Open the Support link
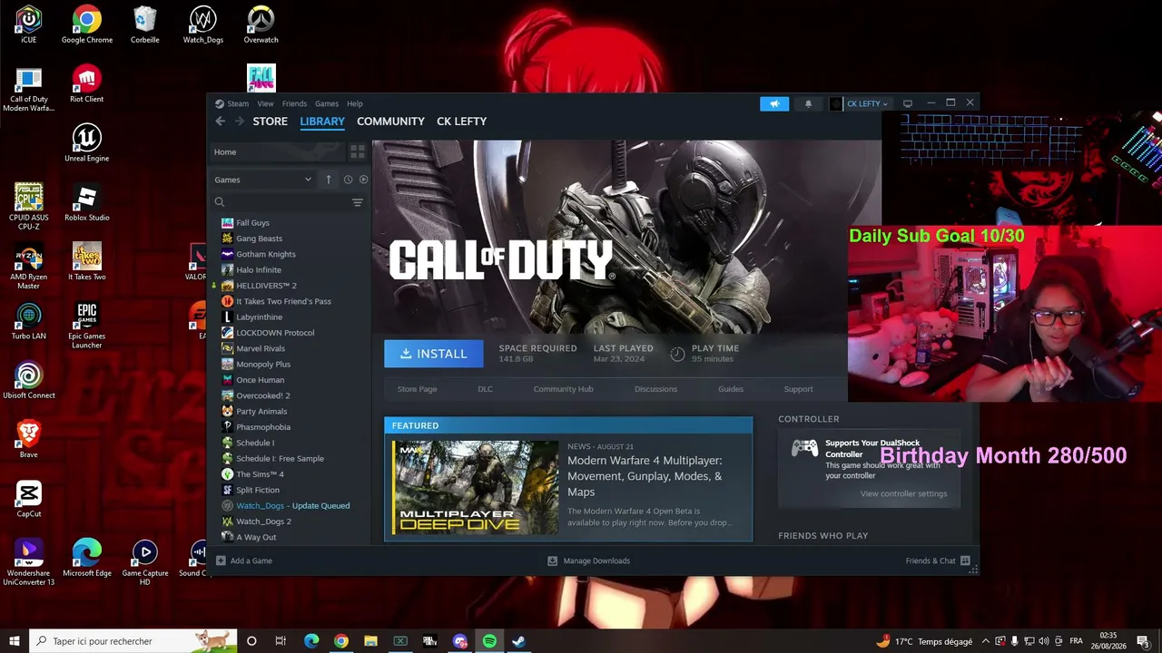The height and width of the screenshot is (653, 1162). point(798,389)
